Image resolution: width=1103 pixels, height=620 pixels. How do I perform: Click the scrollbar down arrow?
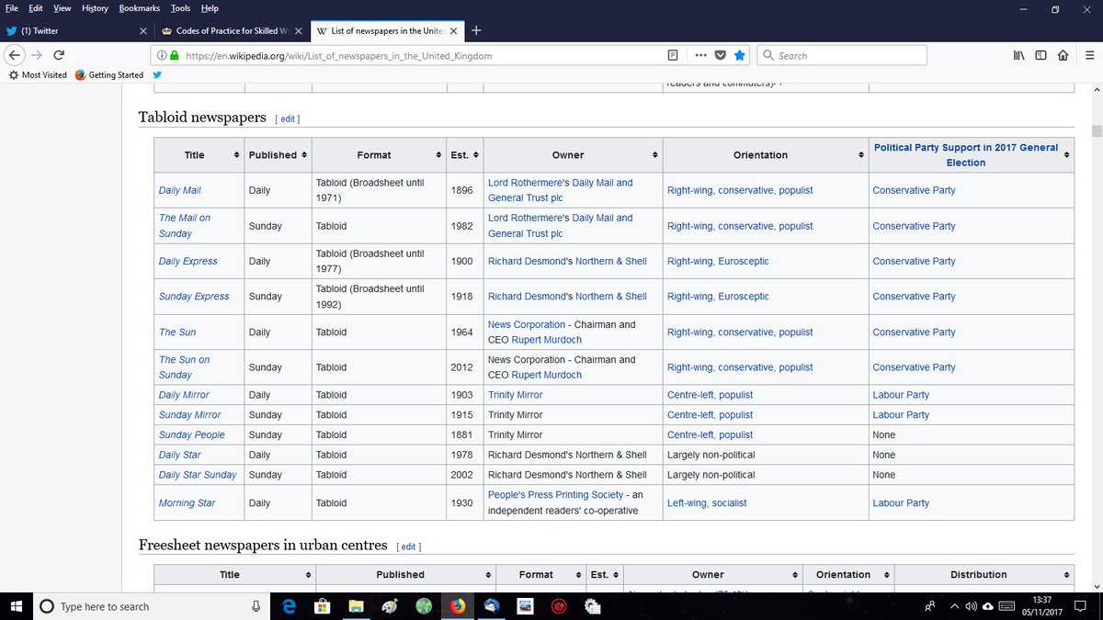tap(1096, 585)
